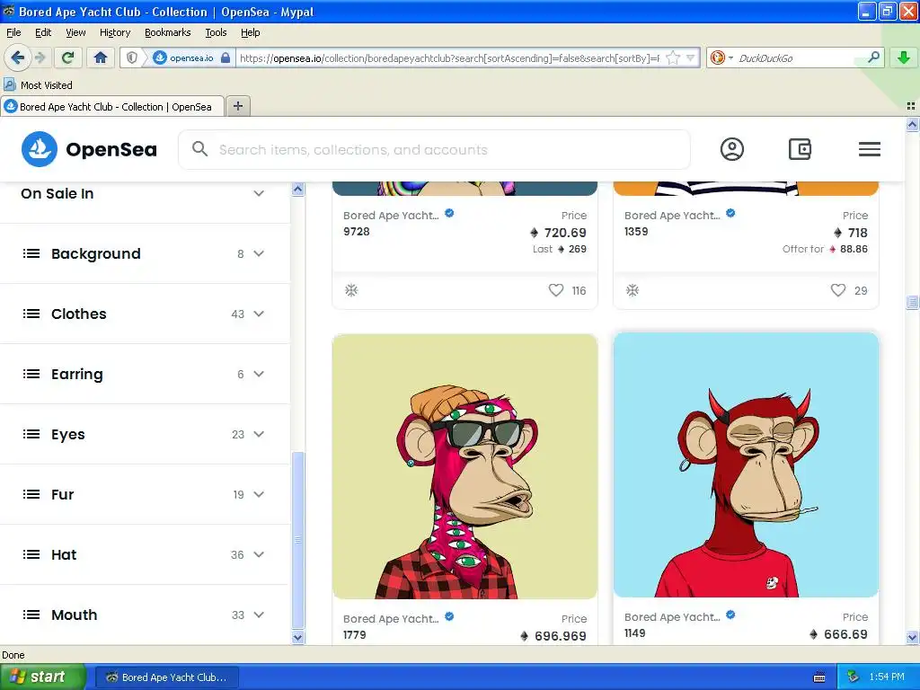
Task: Favorite ape 9728 with the heart icon
Action: [x=555, y=290]
